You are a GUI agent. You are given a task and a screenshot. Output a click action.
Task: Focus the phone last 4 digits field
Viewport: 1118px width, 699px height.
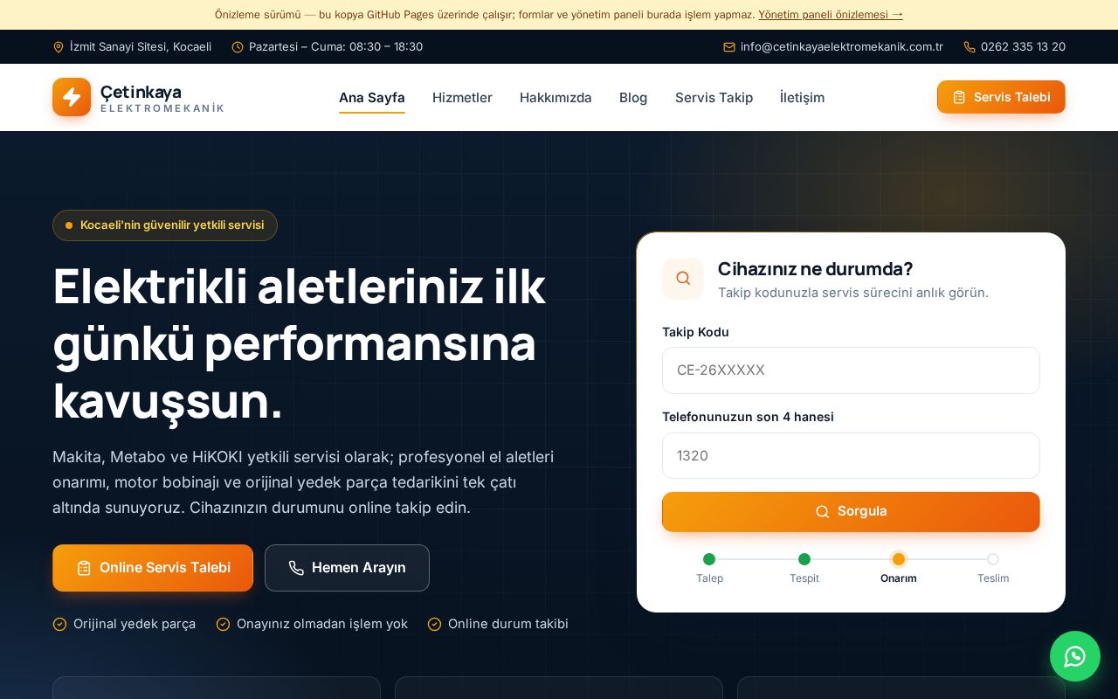click(851, 456)
